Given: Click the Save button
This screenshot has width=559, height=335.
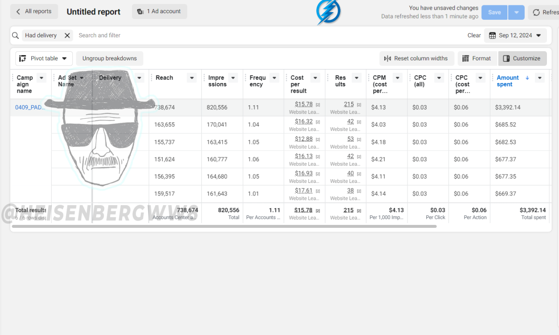Looking at the screenshot, I should coord(494,12).
